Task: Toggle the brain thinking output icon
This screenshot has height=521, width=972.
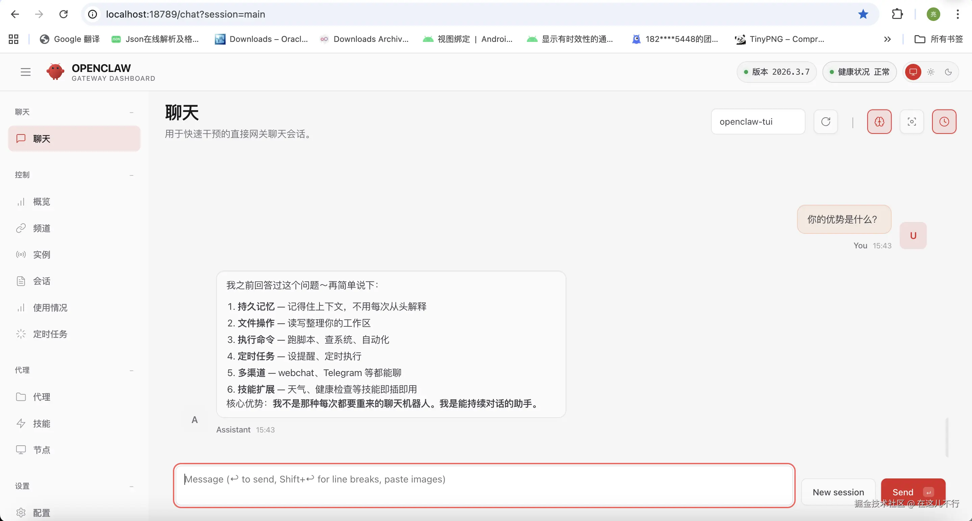Action: click(879, 122)
